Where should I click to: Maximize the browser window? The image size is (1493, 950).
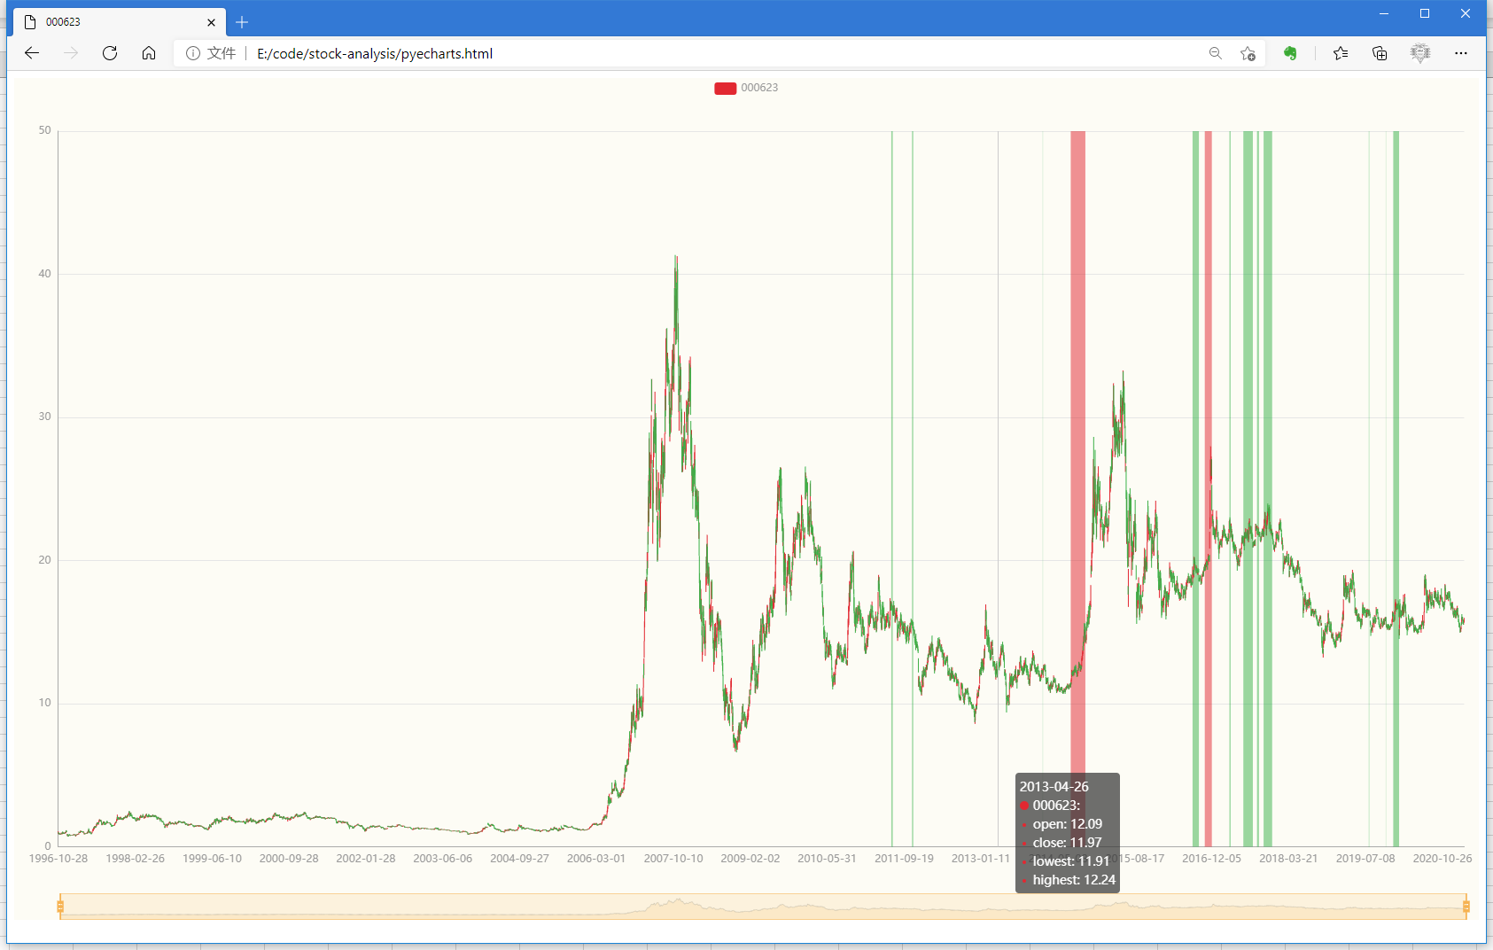point(1425,13)
